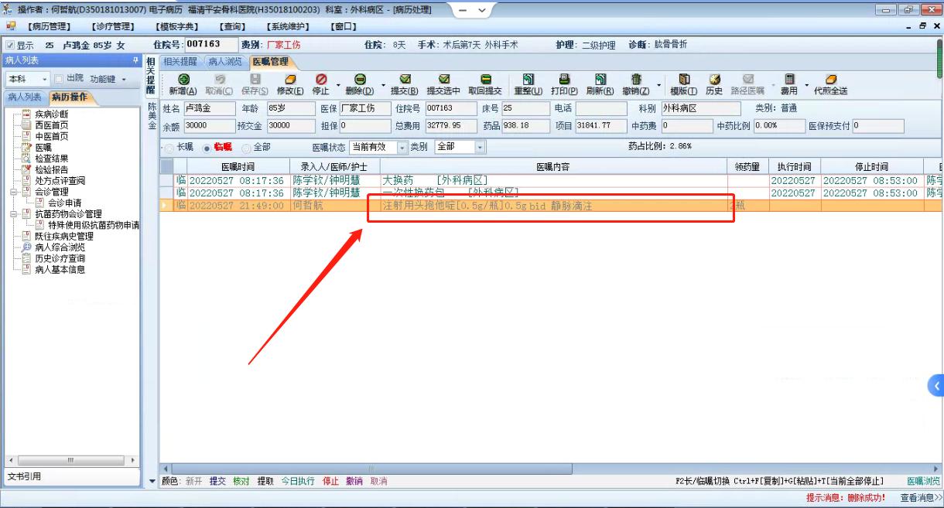Click 医嘱浏览 at the bottom right

point(924,481)
